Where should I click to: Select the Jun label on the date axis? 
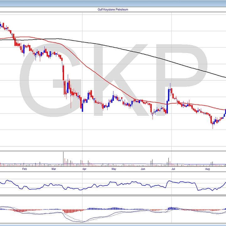point(143,169)
